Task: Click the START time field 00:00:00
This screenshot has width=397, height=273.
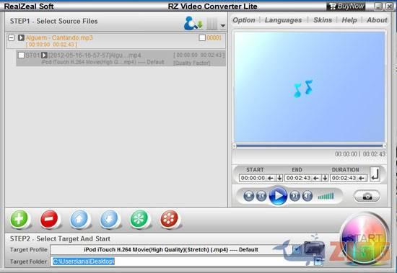Action: tap(253, 178)
